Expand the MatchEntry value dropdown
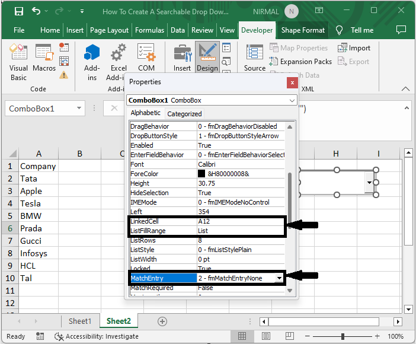This screenshot has height=344, width=416. click(x=279, y=278)
